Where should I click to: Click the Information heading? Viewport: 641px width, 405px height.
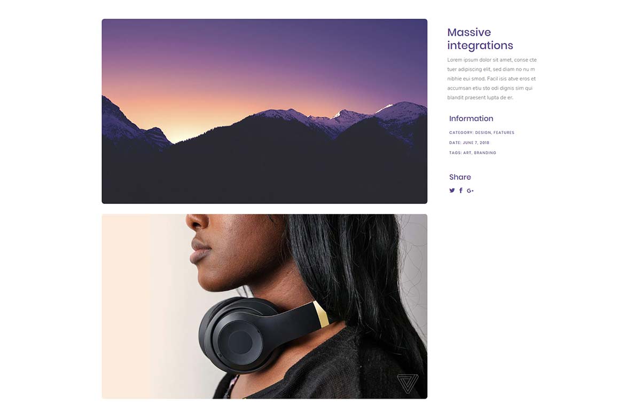coord(471,118)
